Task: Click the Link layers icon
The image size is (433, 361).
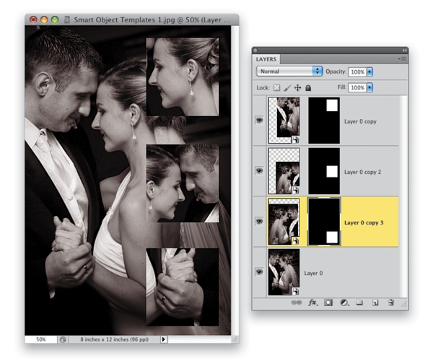Action: [x=297, y=303]
